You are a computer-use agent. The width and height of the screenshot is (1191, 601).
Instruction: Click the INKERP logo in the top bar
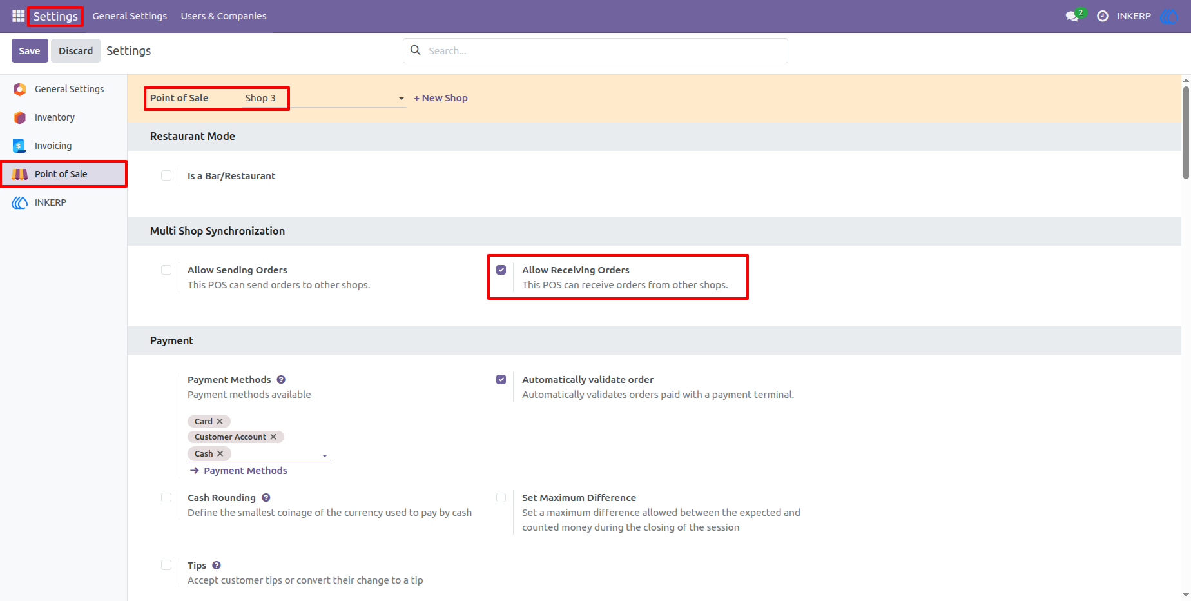pyautogui.click(x=1169, y=16)
